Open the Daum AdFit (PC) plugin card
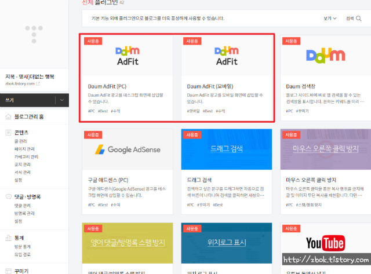The image size is (371, 274). 128,78
